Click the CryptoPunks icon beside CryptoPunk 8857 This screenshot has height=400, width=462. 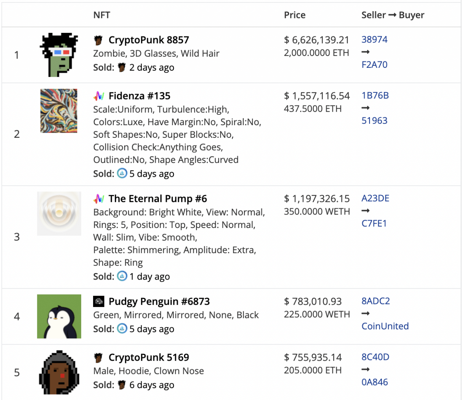point(98,40)
